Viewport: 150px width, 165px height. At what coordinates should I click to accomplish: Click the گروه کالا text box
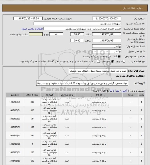point(82,83)
